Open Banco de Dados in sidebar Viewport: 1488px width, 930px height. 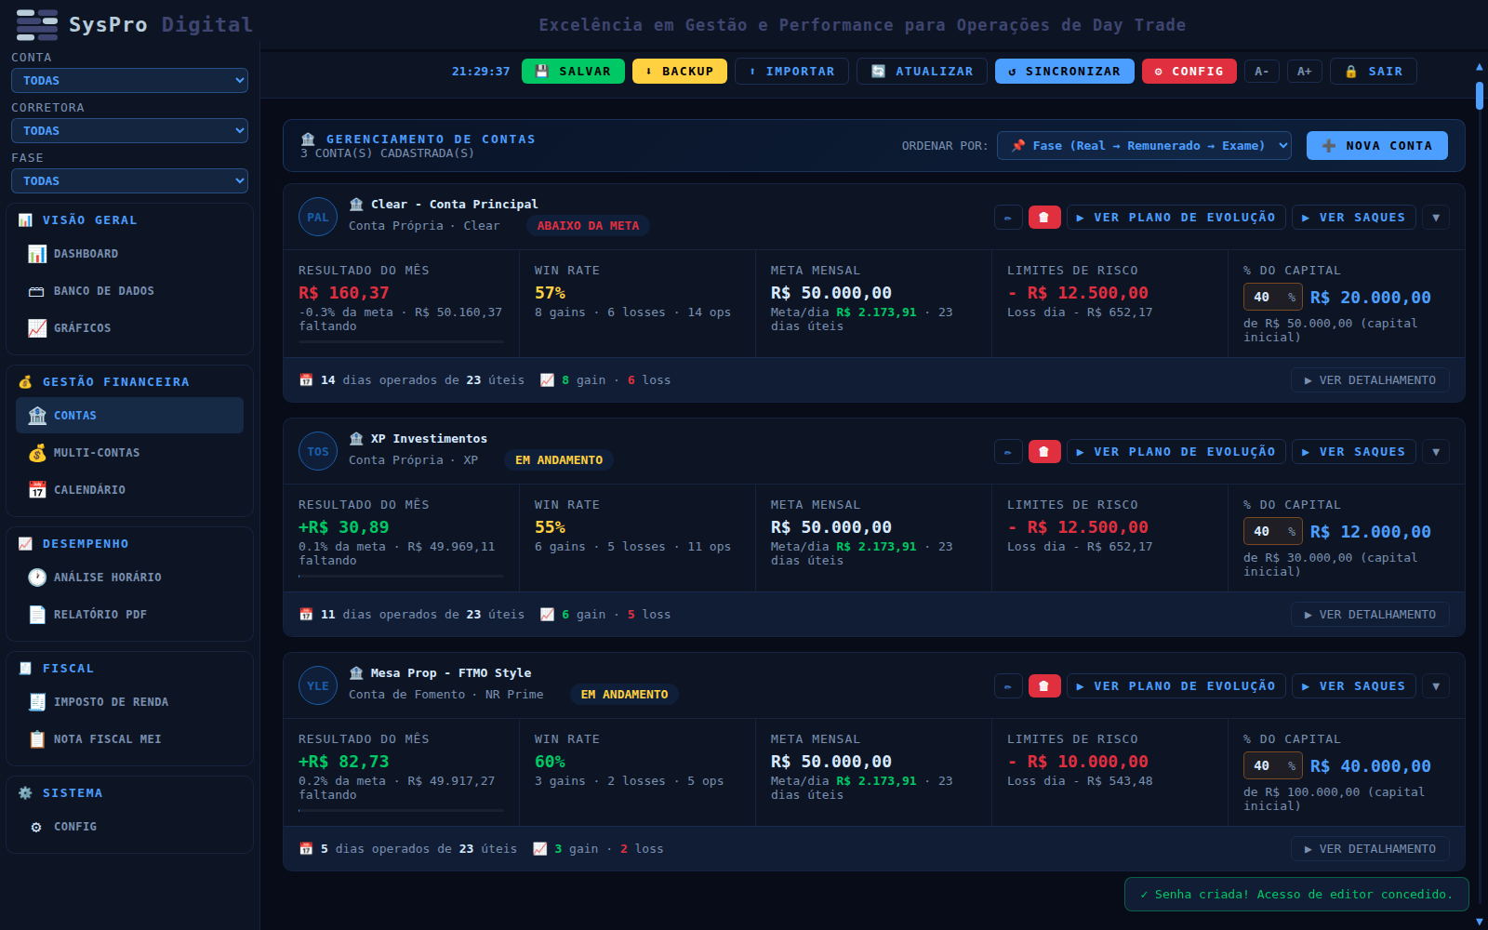[130, 291]
